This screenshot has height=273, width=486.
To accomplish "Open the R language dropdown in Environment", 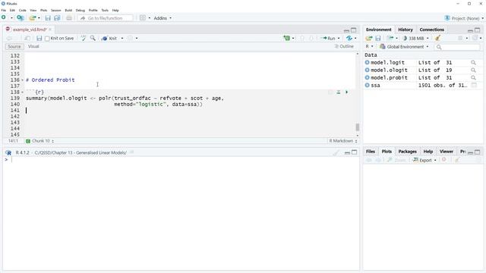I will (369, 46).
